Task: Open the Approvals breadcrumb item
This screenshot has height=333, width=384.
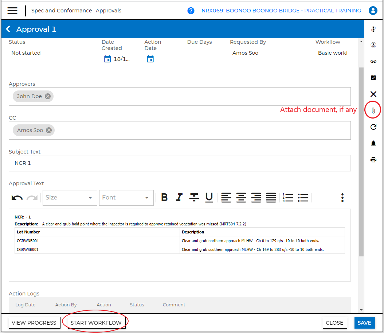Action: tap(109, 11)
